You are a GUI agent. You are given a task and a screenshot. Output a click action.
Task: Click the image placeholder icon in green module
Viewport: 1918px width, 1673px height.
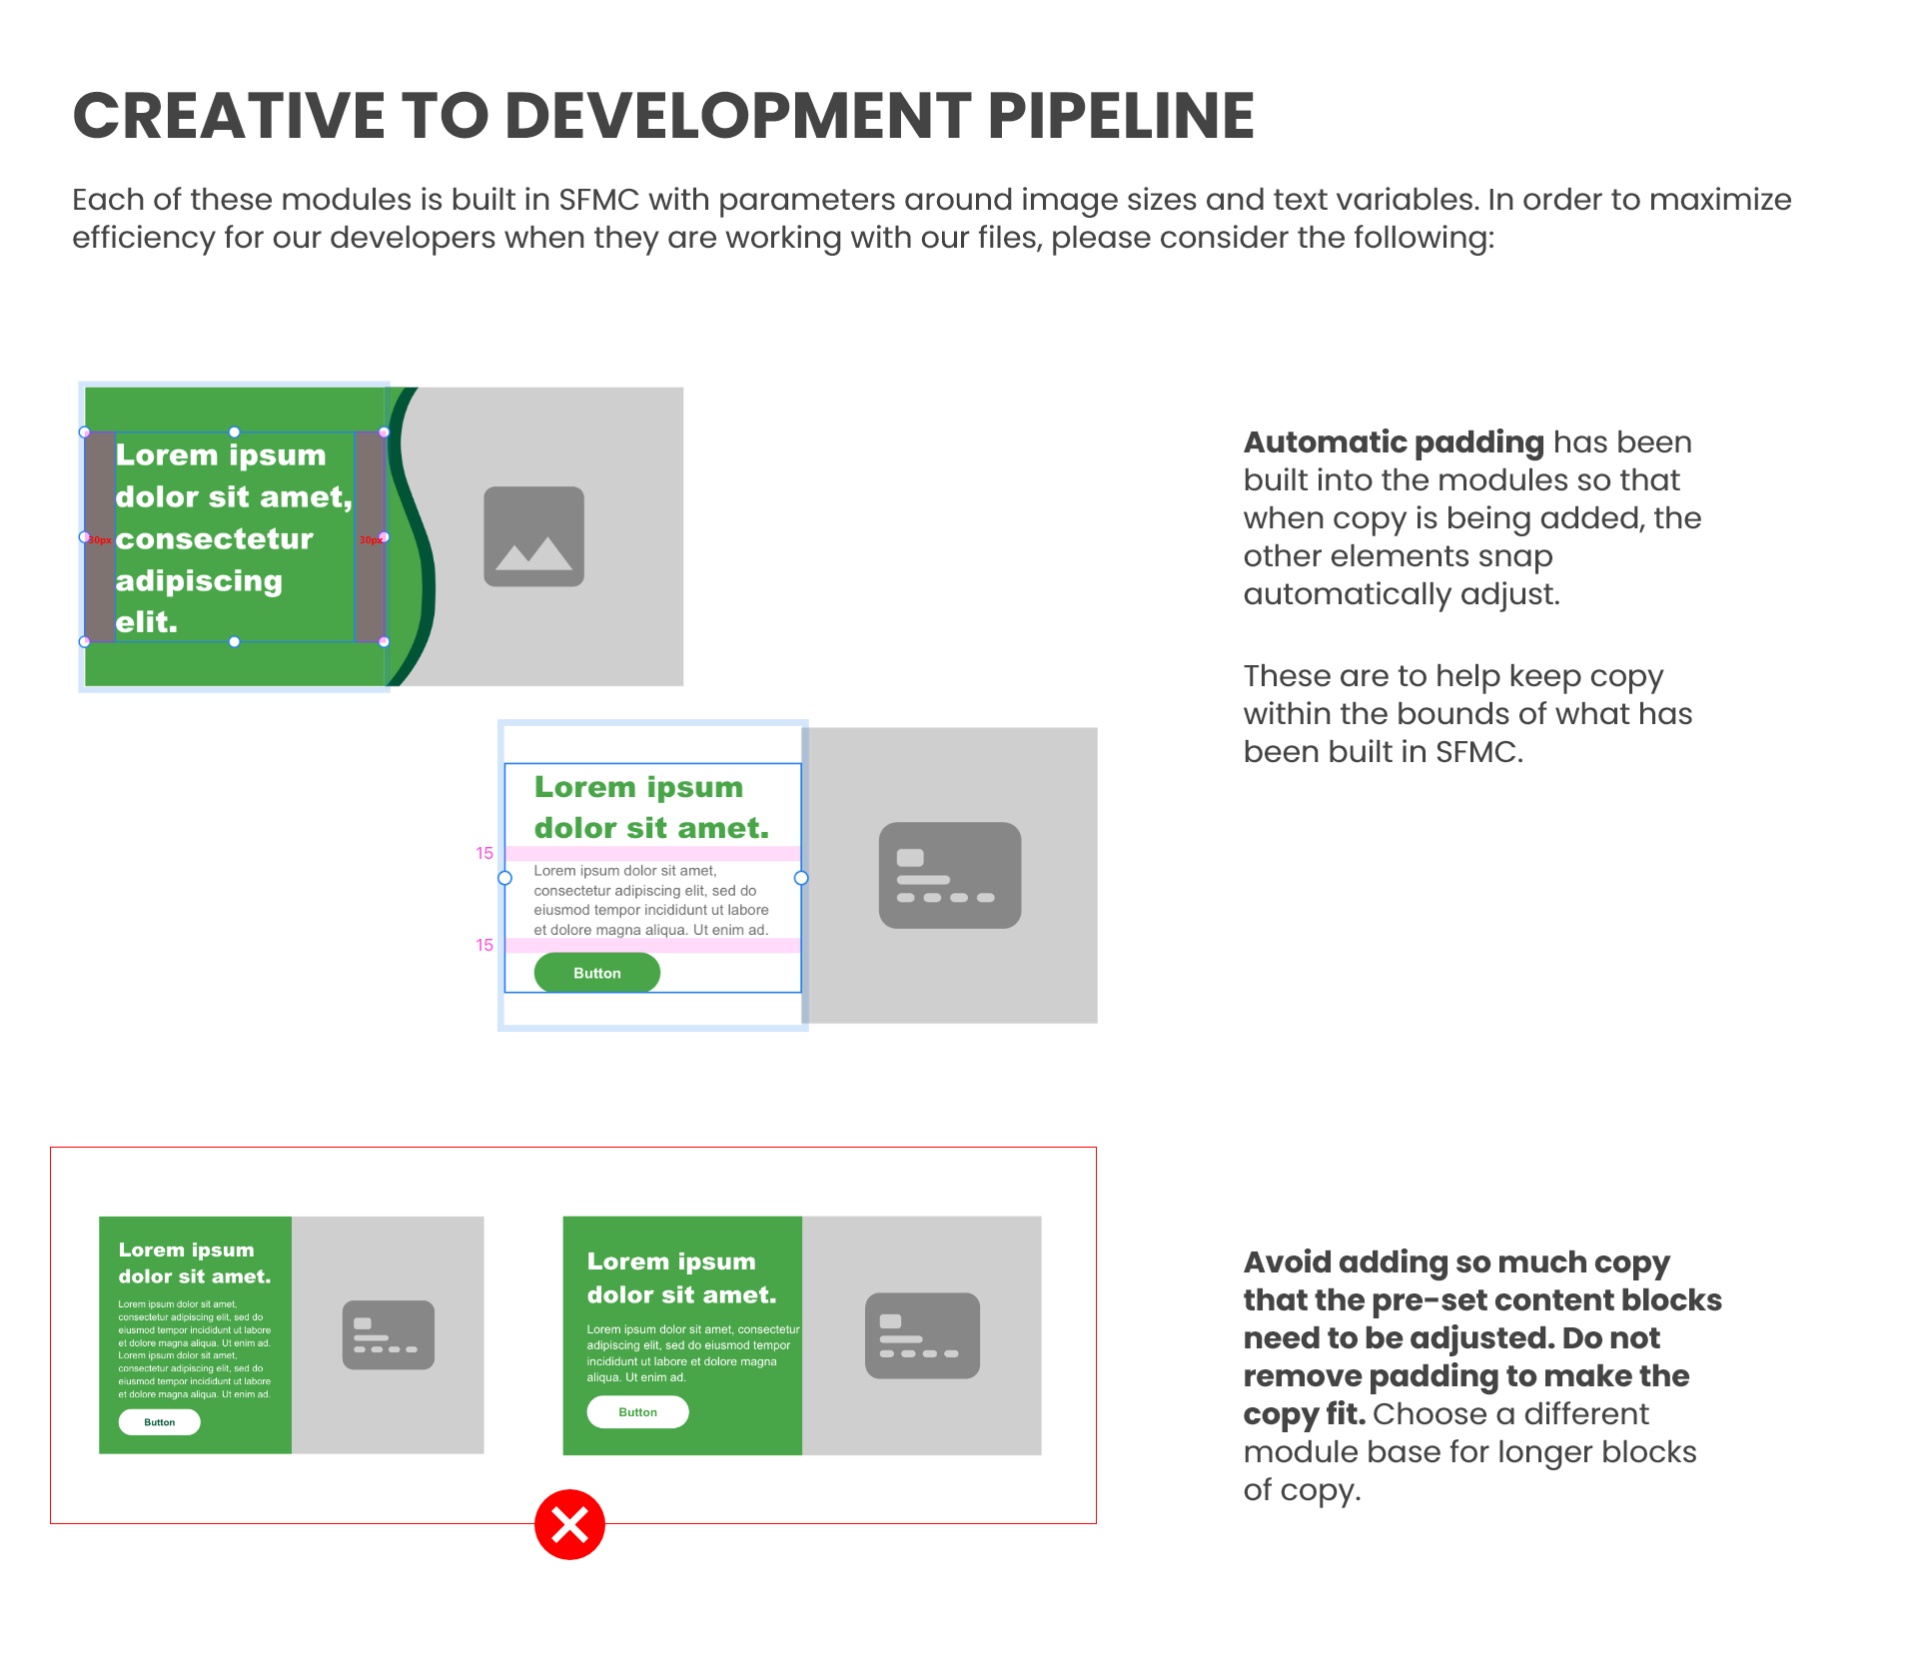point(533,536)
